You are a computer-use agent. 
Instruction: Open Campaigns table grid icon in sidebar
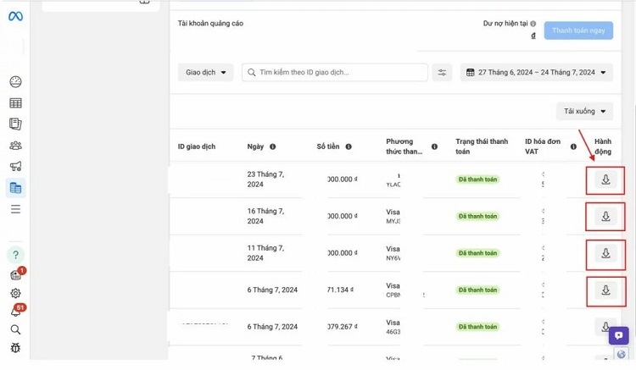click(x=15, y=103)
